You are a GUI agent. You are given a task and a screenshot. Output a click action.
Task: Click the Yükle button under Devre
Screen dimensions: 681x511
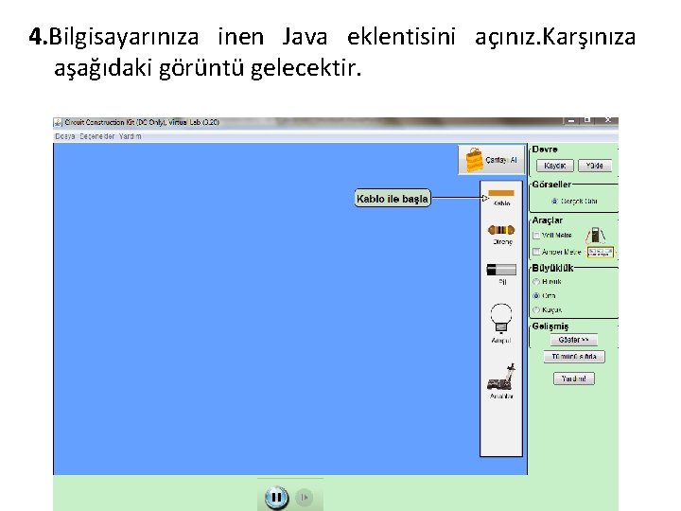click(x=595, y=166)
